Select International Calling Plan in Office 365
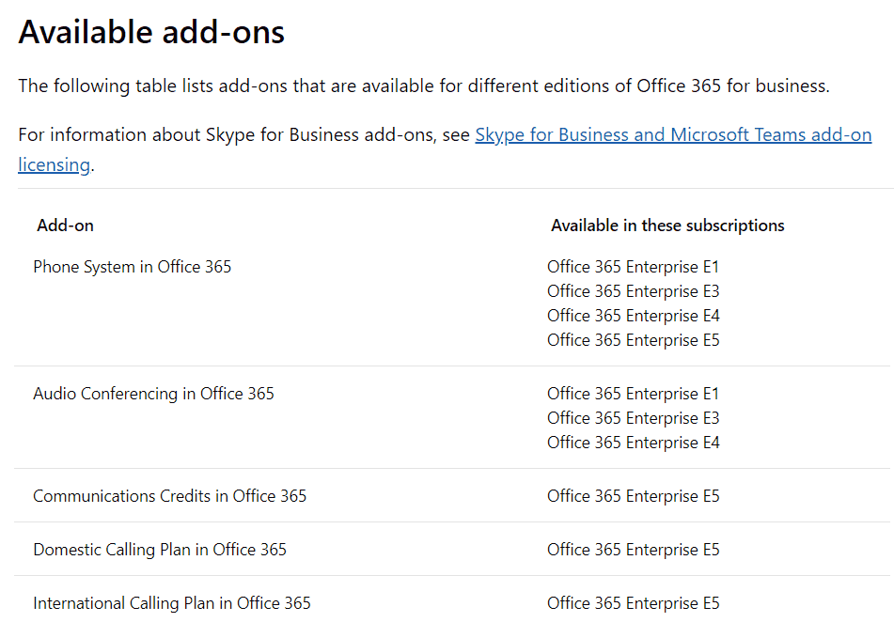The width and height of the screenshot is (894, 638). pyautogui.click(x=171, y=603)
